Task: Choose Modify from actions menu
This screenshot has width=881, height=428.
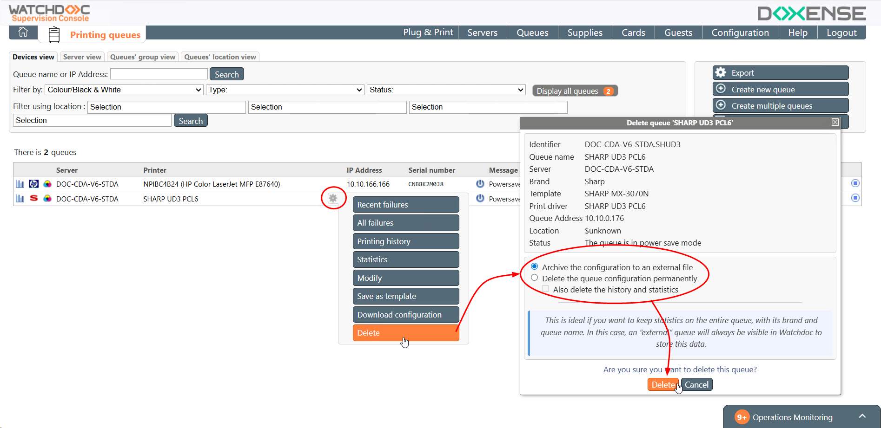Action: [406, 278]
